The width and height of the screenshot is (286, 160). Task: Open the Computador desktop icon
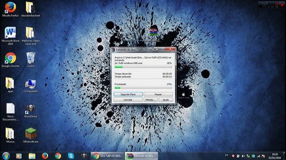click(x=31, y=86)
